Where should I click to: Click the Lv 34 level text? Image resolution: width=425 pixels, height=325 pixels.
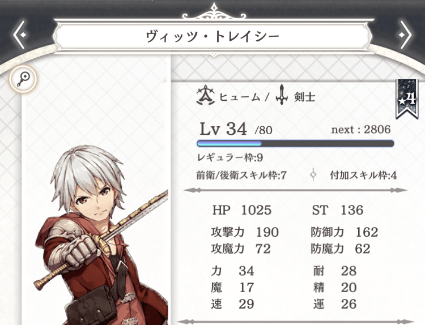pos(223,129)
